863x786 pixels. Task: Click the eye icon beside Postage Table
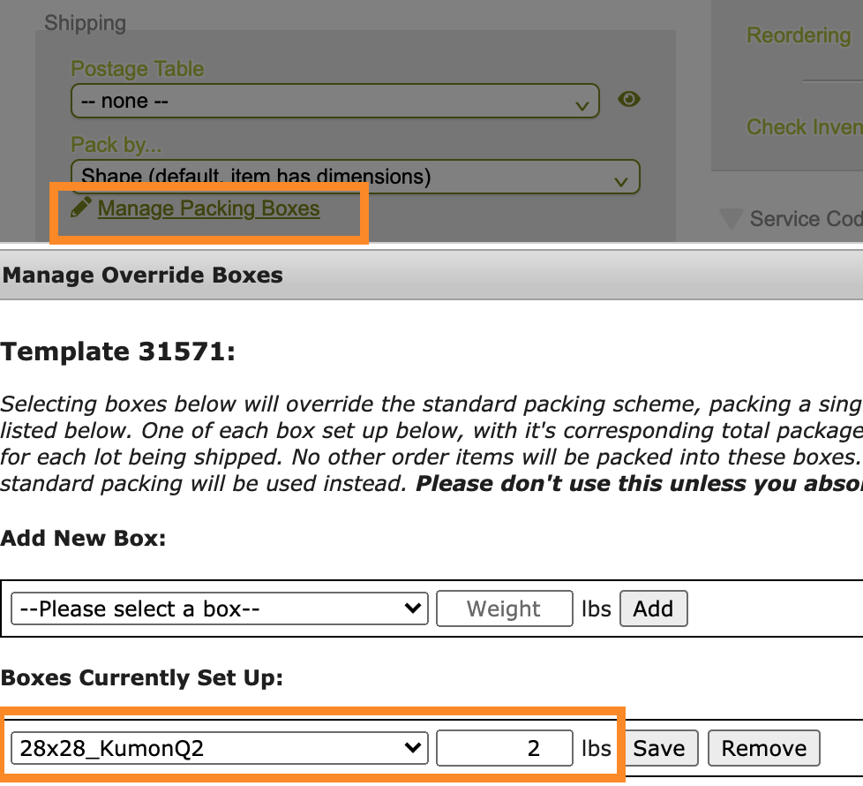point(628,99)
